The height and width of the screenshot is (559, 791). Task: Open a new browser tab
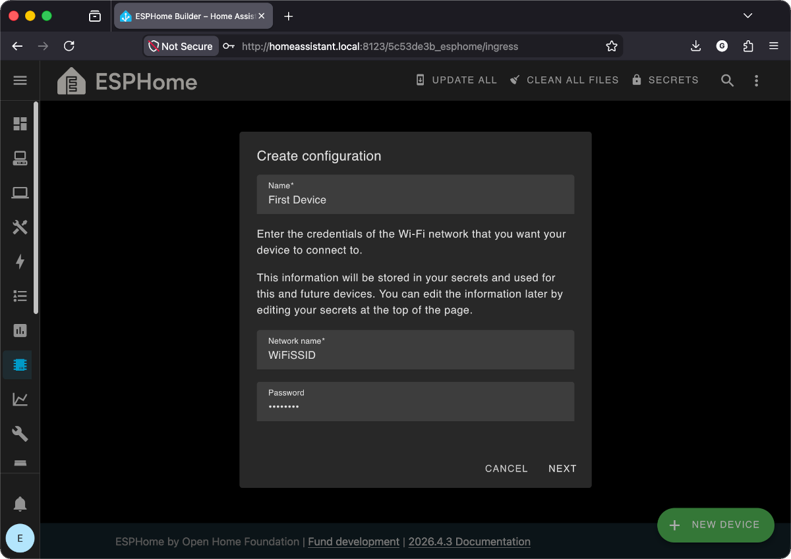288,16
